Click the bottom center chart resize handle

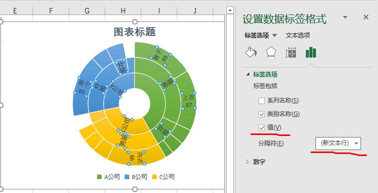click(x=135, y=189)
